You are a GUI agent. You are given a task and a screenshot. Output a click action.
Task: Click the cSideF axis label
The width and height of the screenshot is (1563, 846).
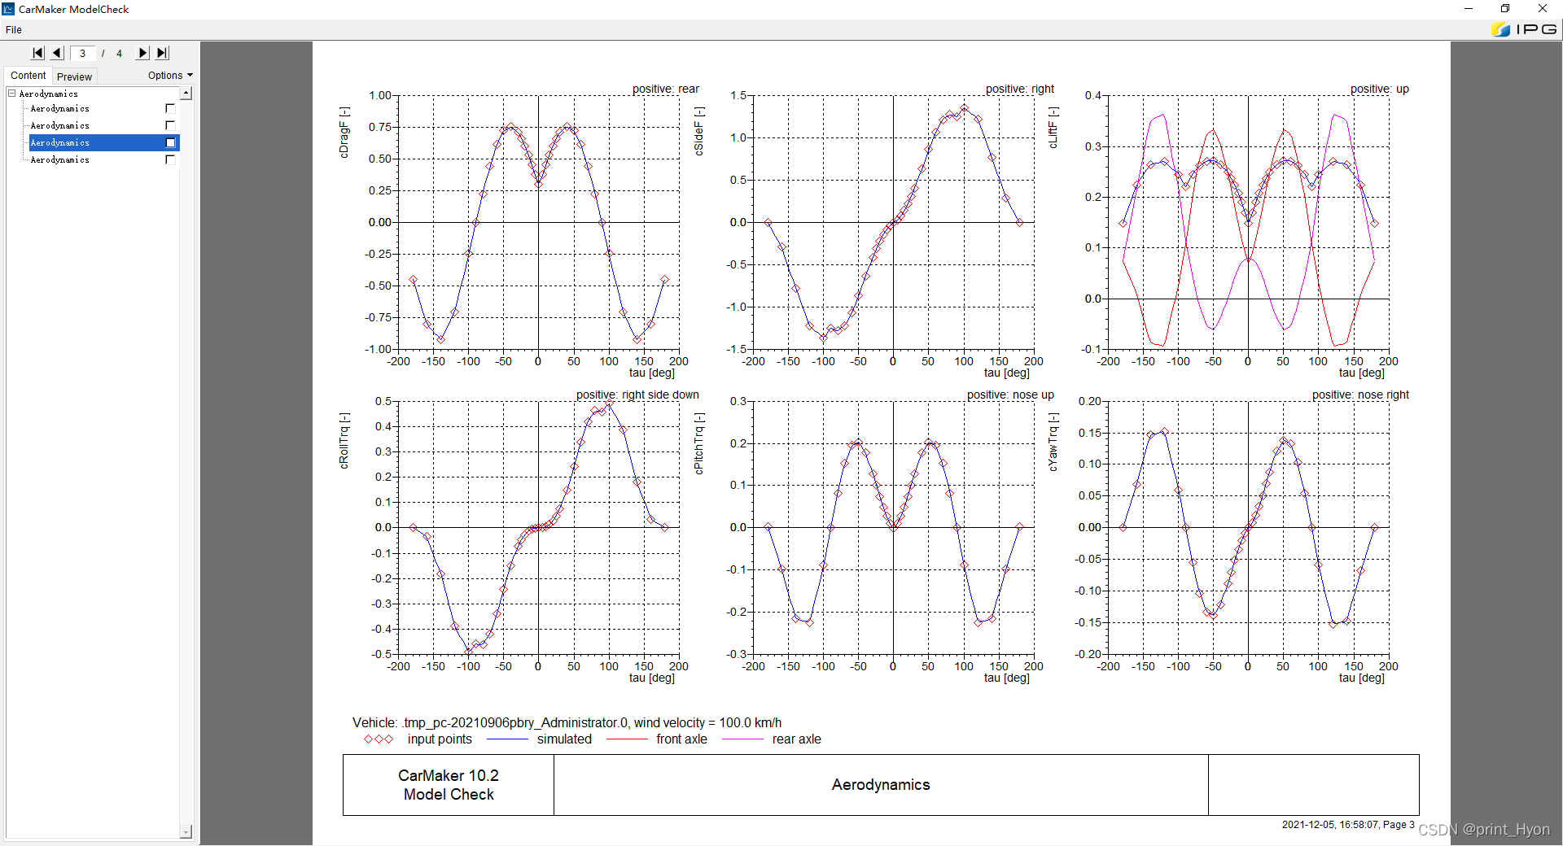click(699, 132)
